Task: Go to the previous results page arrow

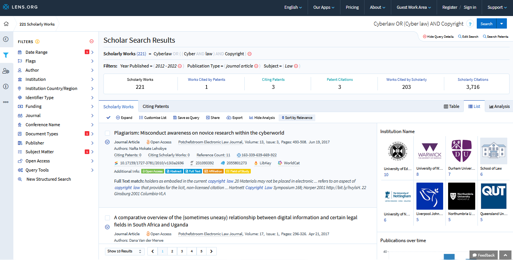Action: (x=153, y=251)
